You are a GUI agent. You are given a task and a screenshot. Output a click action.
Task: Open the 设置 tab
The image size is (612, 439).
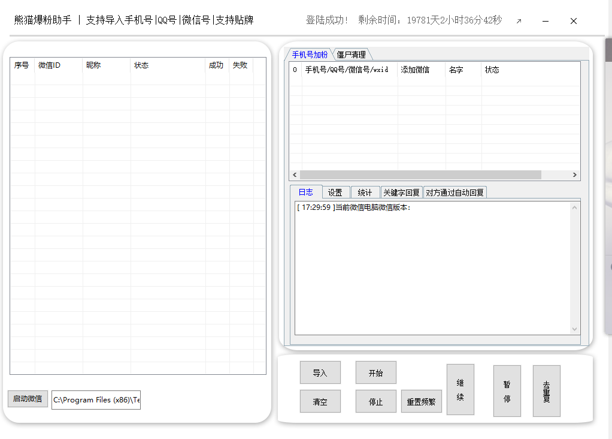335,193
